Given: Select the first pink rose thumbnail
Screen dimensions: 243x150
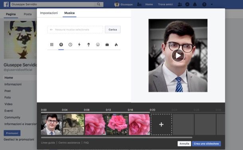Looking at the screenshot, I should (95, 124).
